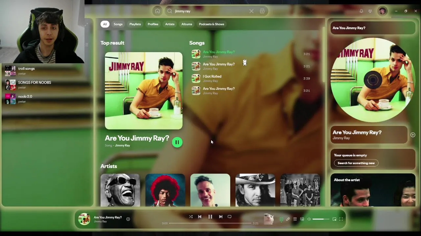The image size is (421, 236).
Task: Open the playback queue icon
Action: [295, 219]
